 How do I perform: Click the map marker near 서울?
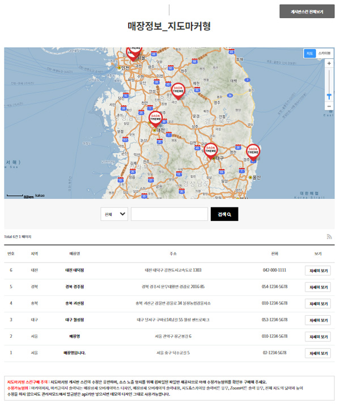[x=133, y=53]
